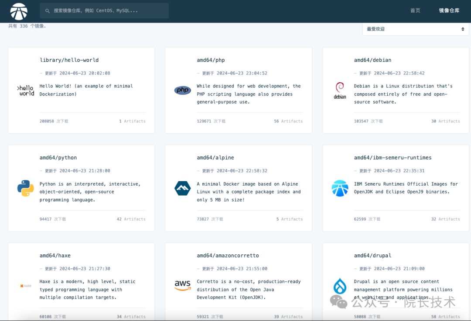Open amd64/ibm-semeru-runtimes repository title
Viewport: 471px width, 321px height.
pyautogui.click(x=392, y=158)
